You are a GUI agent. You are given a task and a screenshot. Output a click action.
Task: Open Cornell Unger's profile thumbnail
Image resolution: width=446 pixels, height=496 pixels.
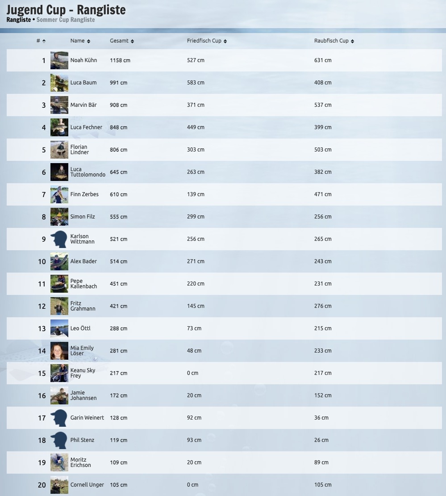click(59, 485)
